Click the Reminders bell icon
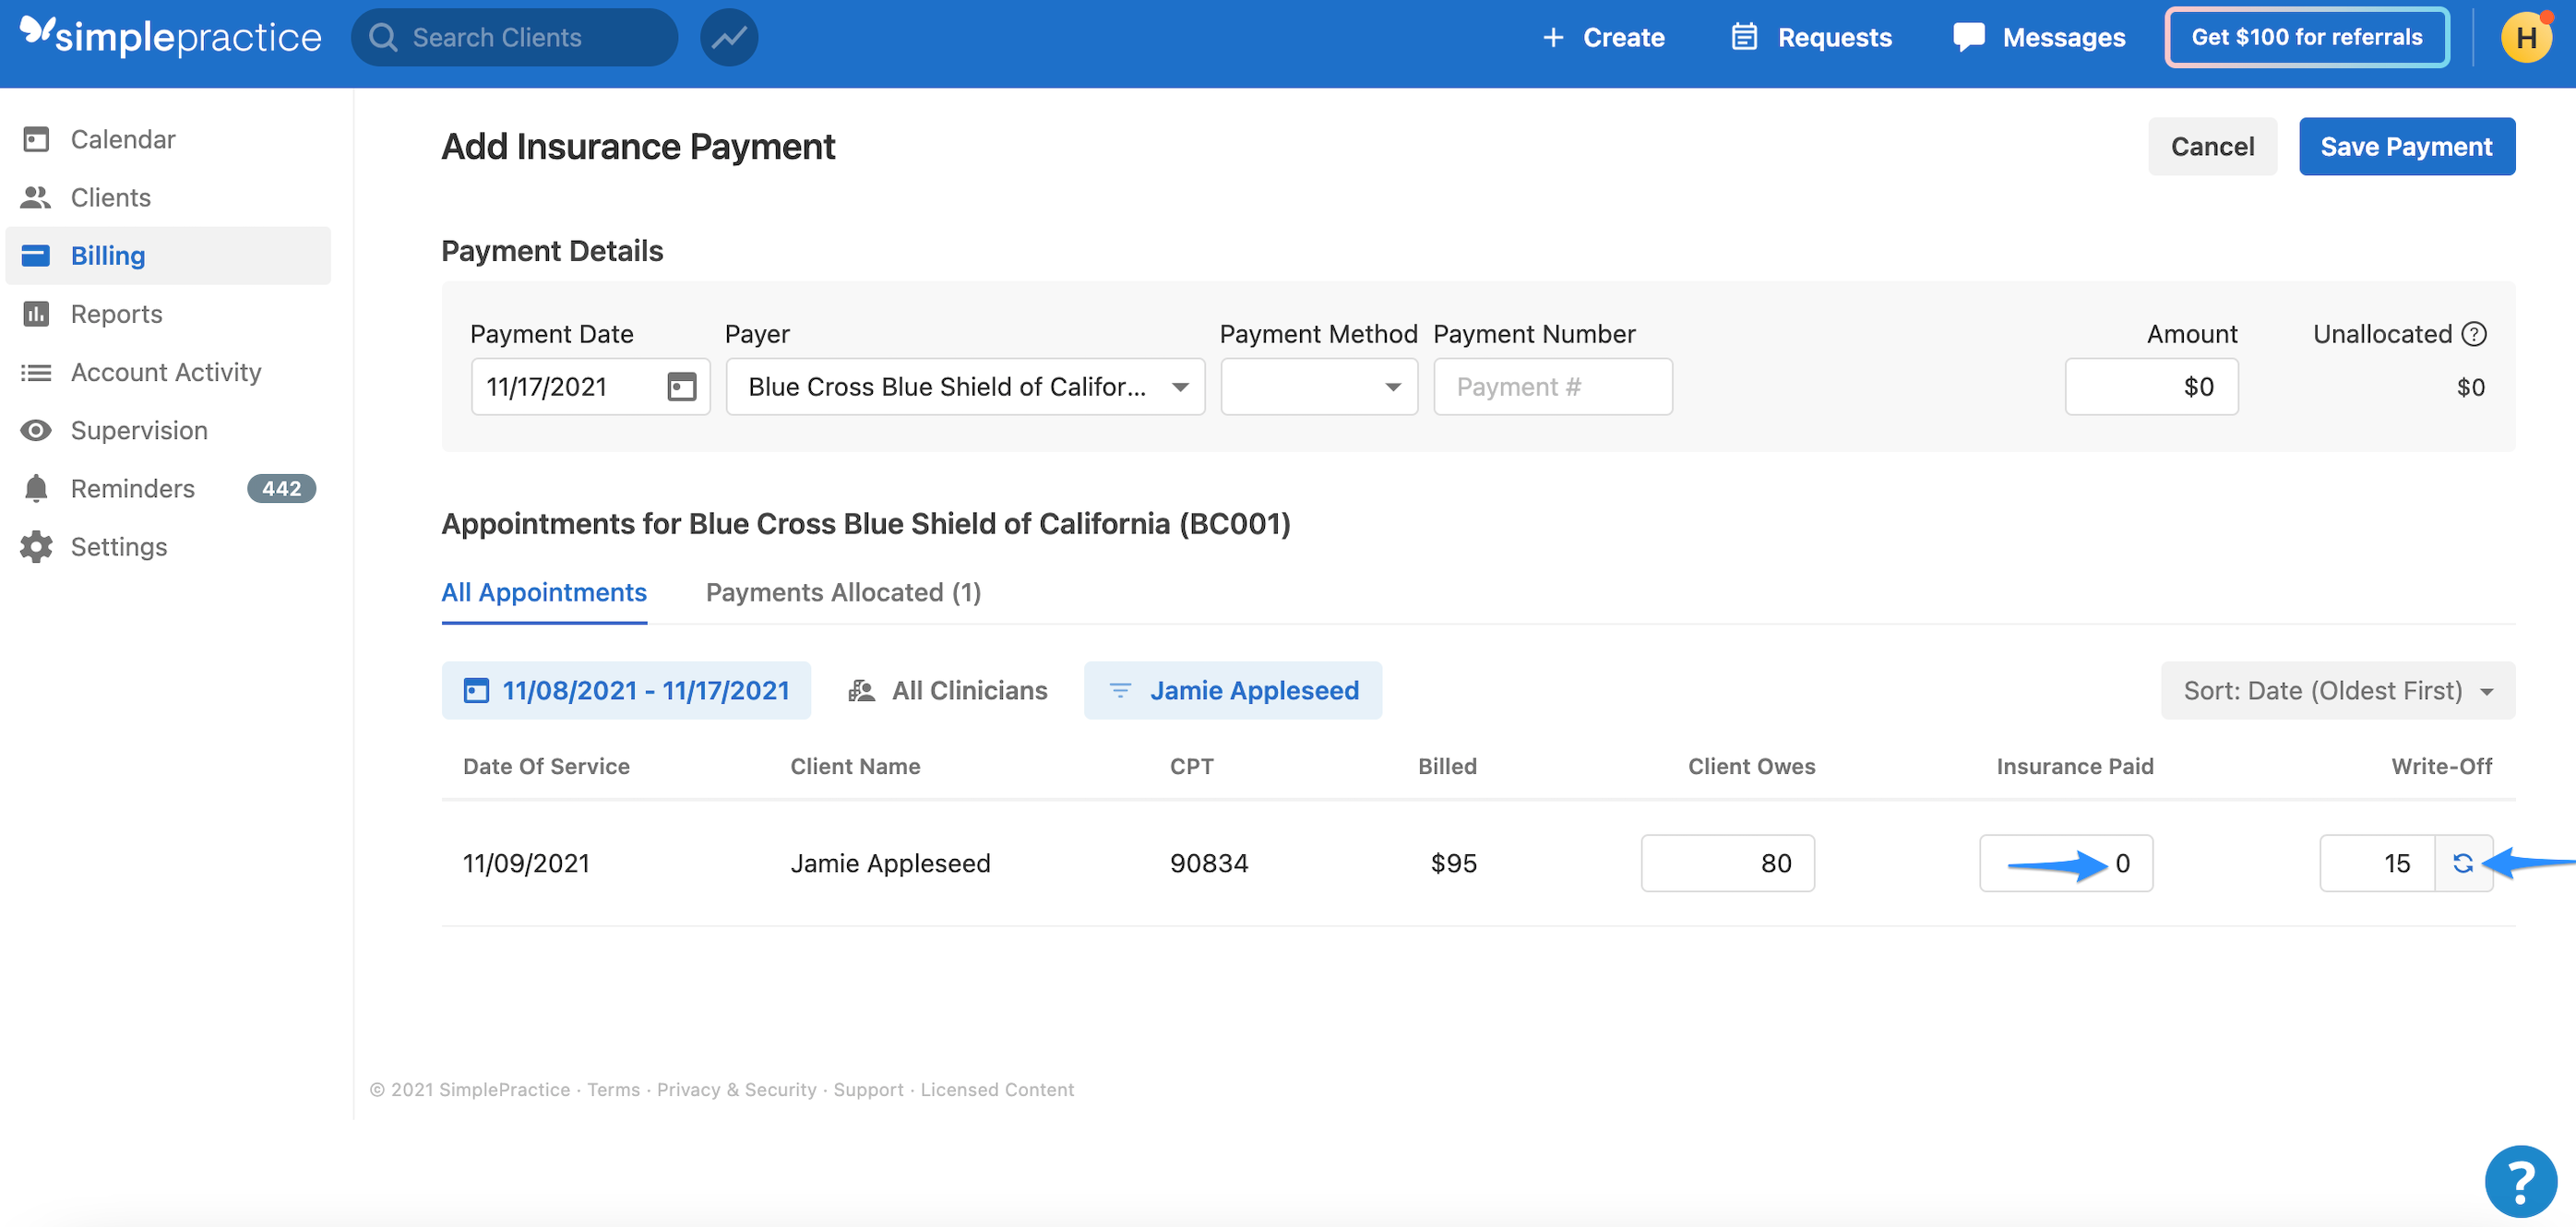 36,488
